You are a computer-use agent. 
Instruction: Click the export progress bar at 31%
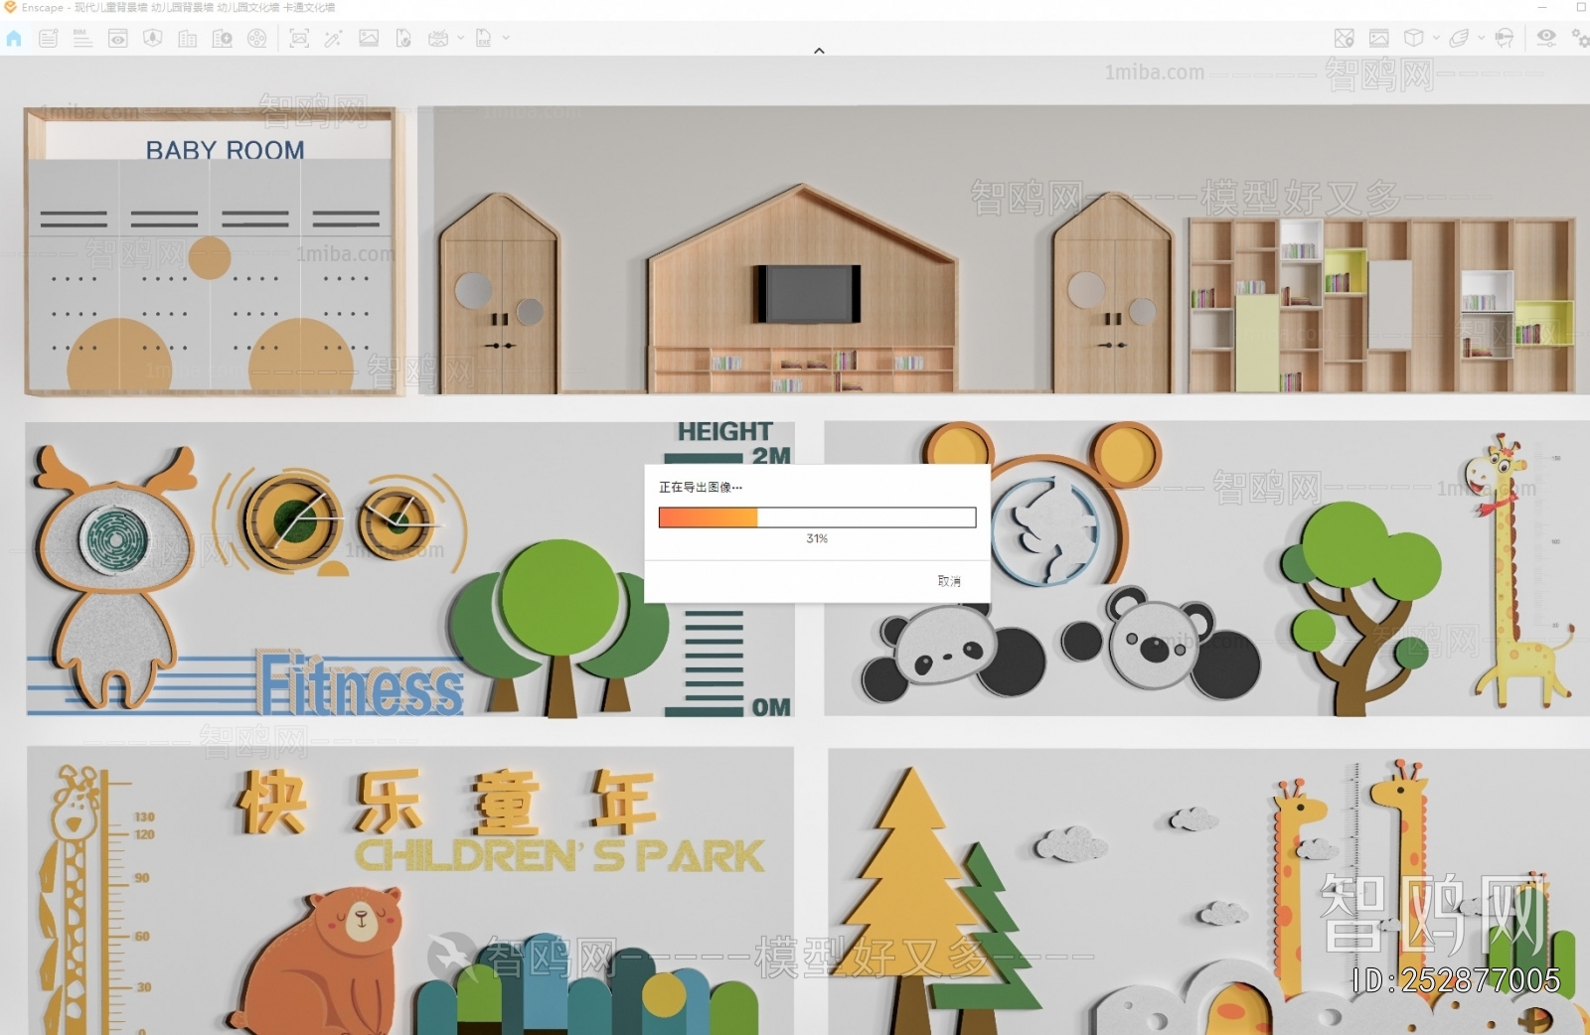click(x=817, y=517)
